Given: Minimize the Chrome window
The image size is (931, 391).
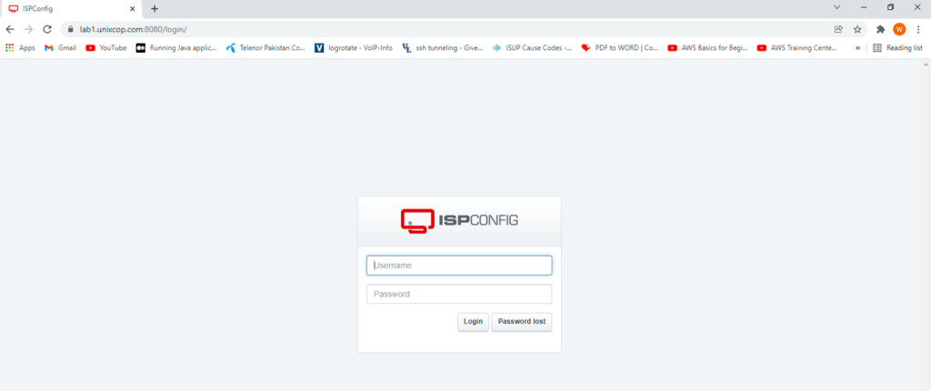Looking at the screenshot, I should point(864,7).
